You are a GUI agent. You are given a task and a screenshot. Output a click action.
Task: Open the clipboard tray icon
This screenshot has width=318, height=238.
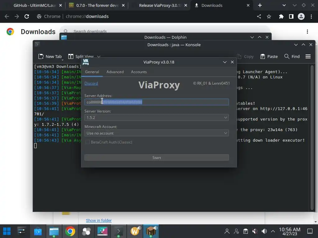click(x=246, y=231)
